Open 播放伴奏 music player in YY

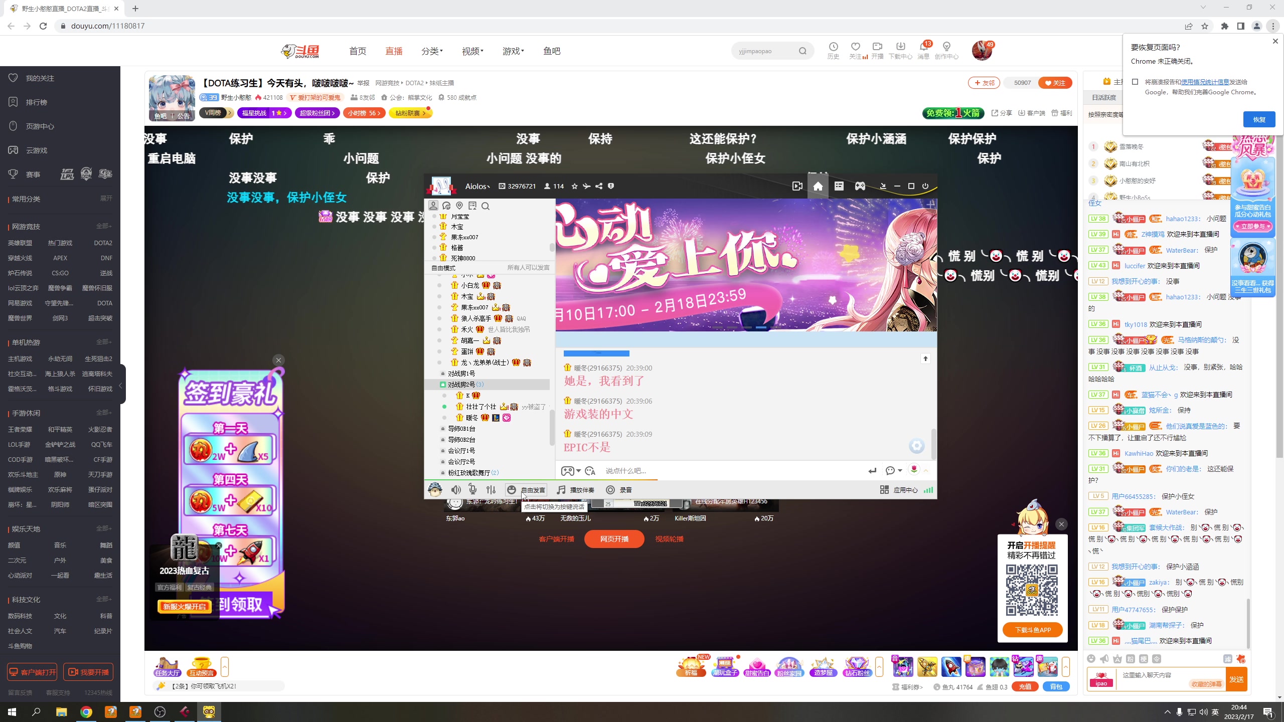click(575, 490)
